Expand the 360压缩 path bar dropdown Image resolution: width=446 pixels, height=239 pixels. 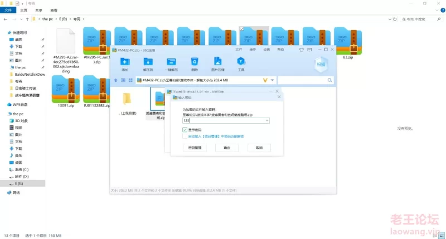[x=272, y=80]
